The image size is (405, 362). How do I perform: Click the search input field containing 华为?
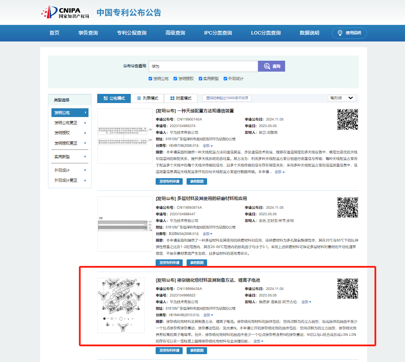(x=203, y=66)
